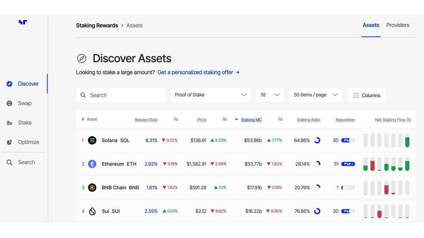Click Sui reputation badge
The width and height of the screenshot is (424, 238).
tap(348, 211)
